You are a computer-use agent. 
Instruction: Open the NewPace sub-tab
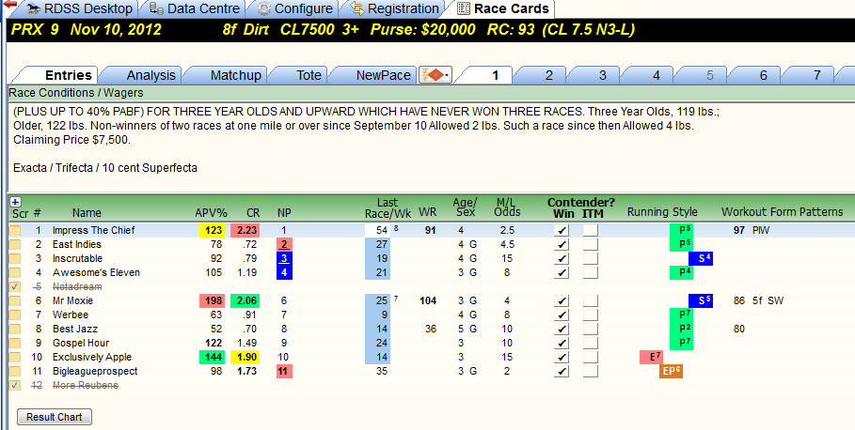click(383, 75)
